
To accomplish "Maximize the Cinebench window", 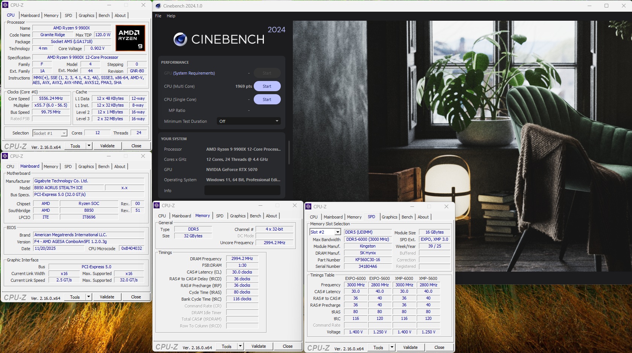I will pyautogui.click(x=606, y=6).
